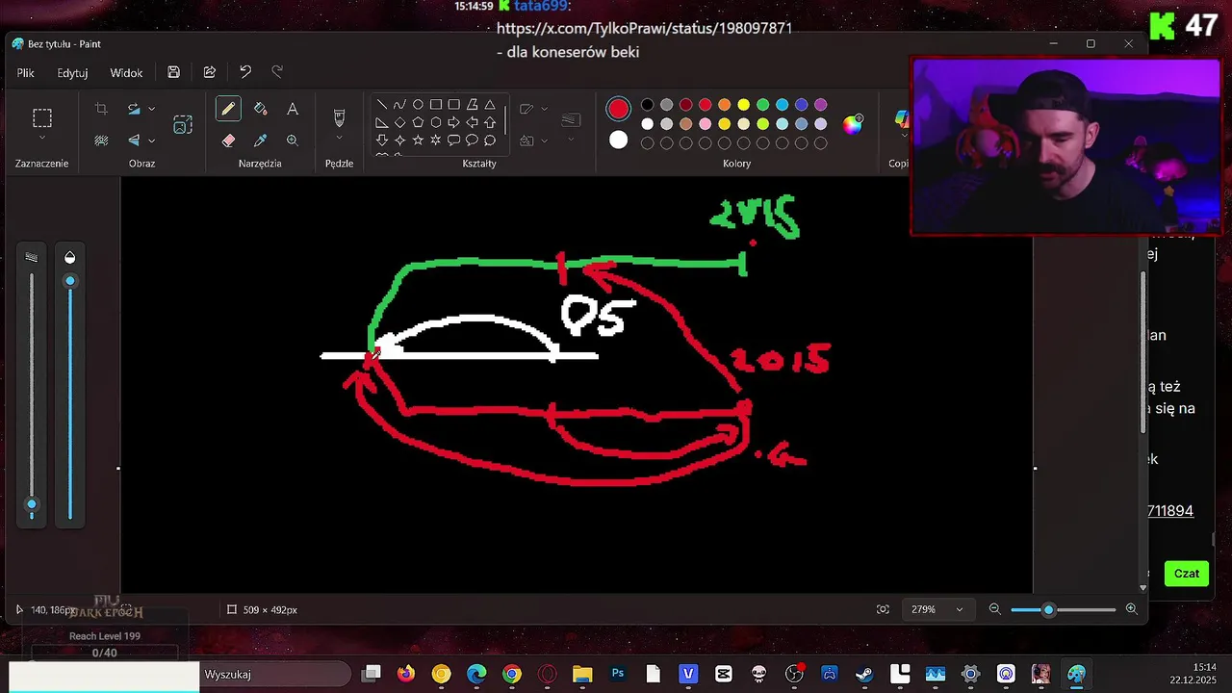
Task: Click the green Czat button
Action: tap(1186, 574)
